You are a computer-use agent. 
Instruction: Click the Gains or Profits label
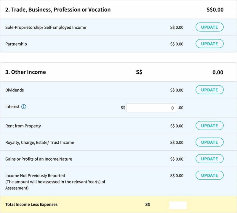[39, 159]
